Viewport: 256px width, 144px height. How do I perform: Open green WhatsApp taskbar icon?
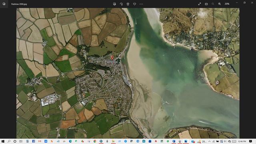[x=168, y=141]
